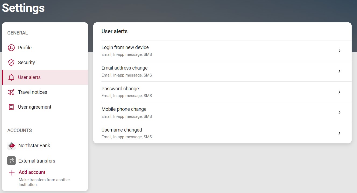357x193 pixels.
Task: Expand Login from new device chevron
Action: point(339,51)
